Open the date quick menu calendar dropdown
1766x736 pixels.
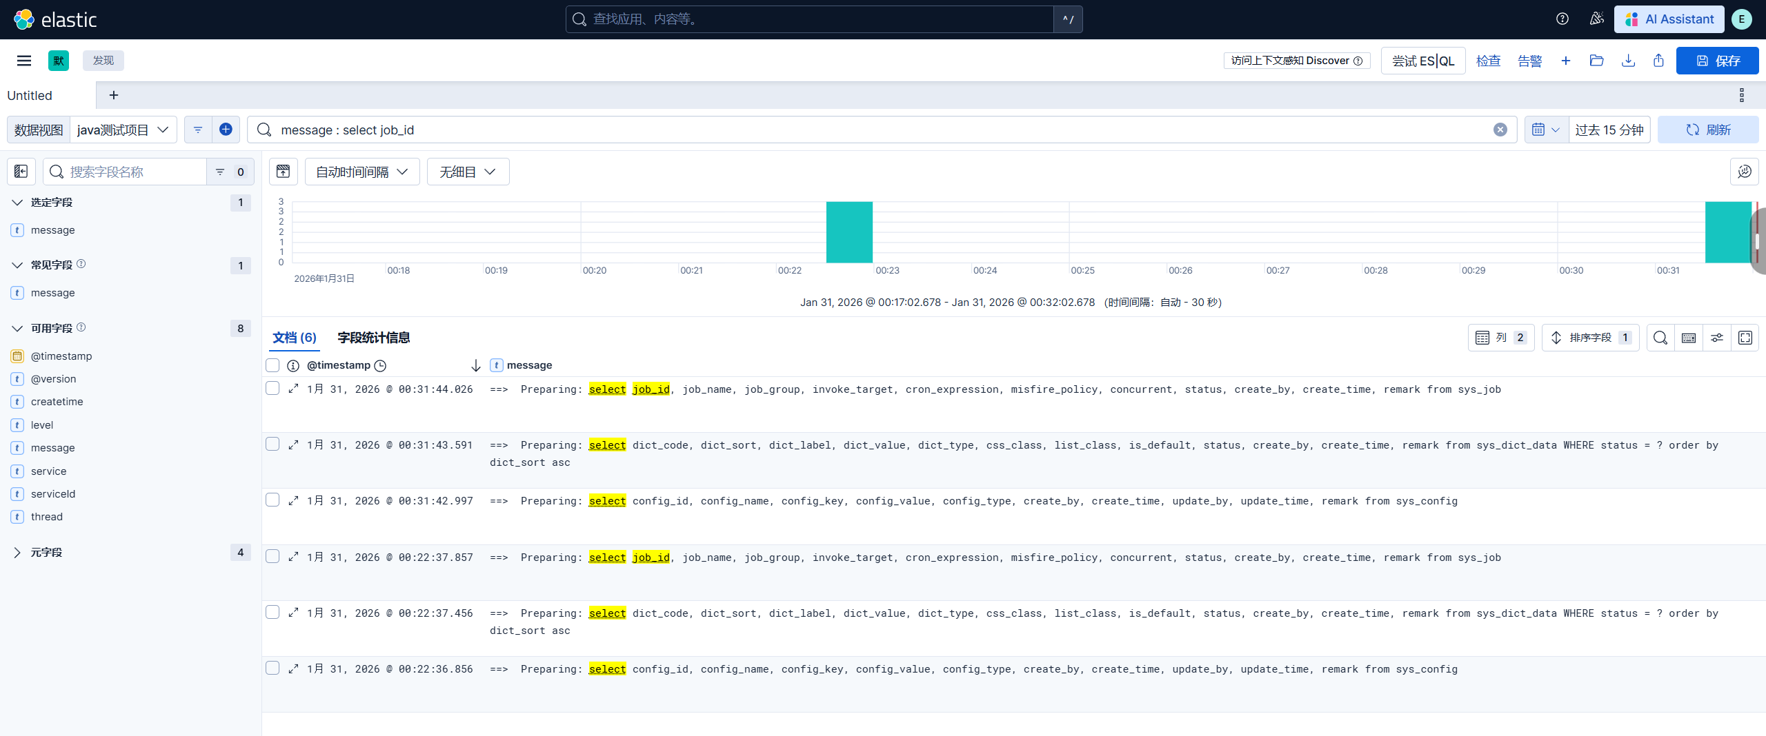(x=1546, y=130)
